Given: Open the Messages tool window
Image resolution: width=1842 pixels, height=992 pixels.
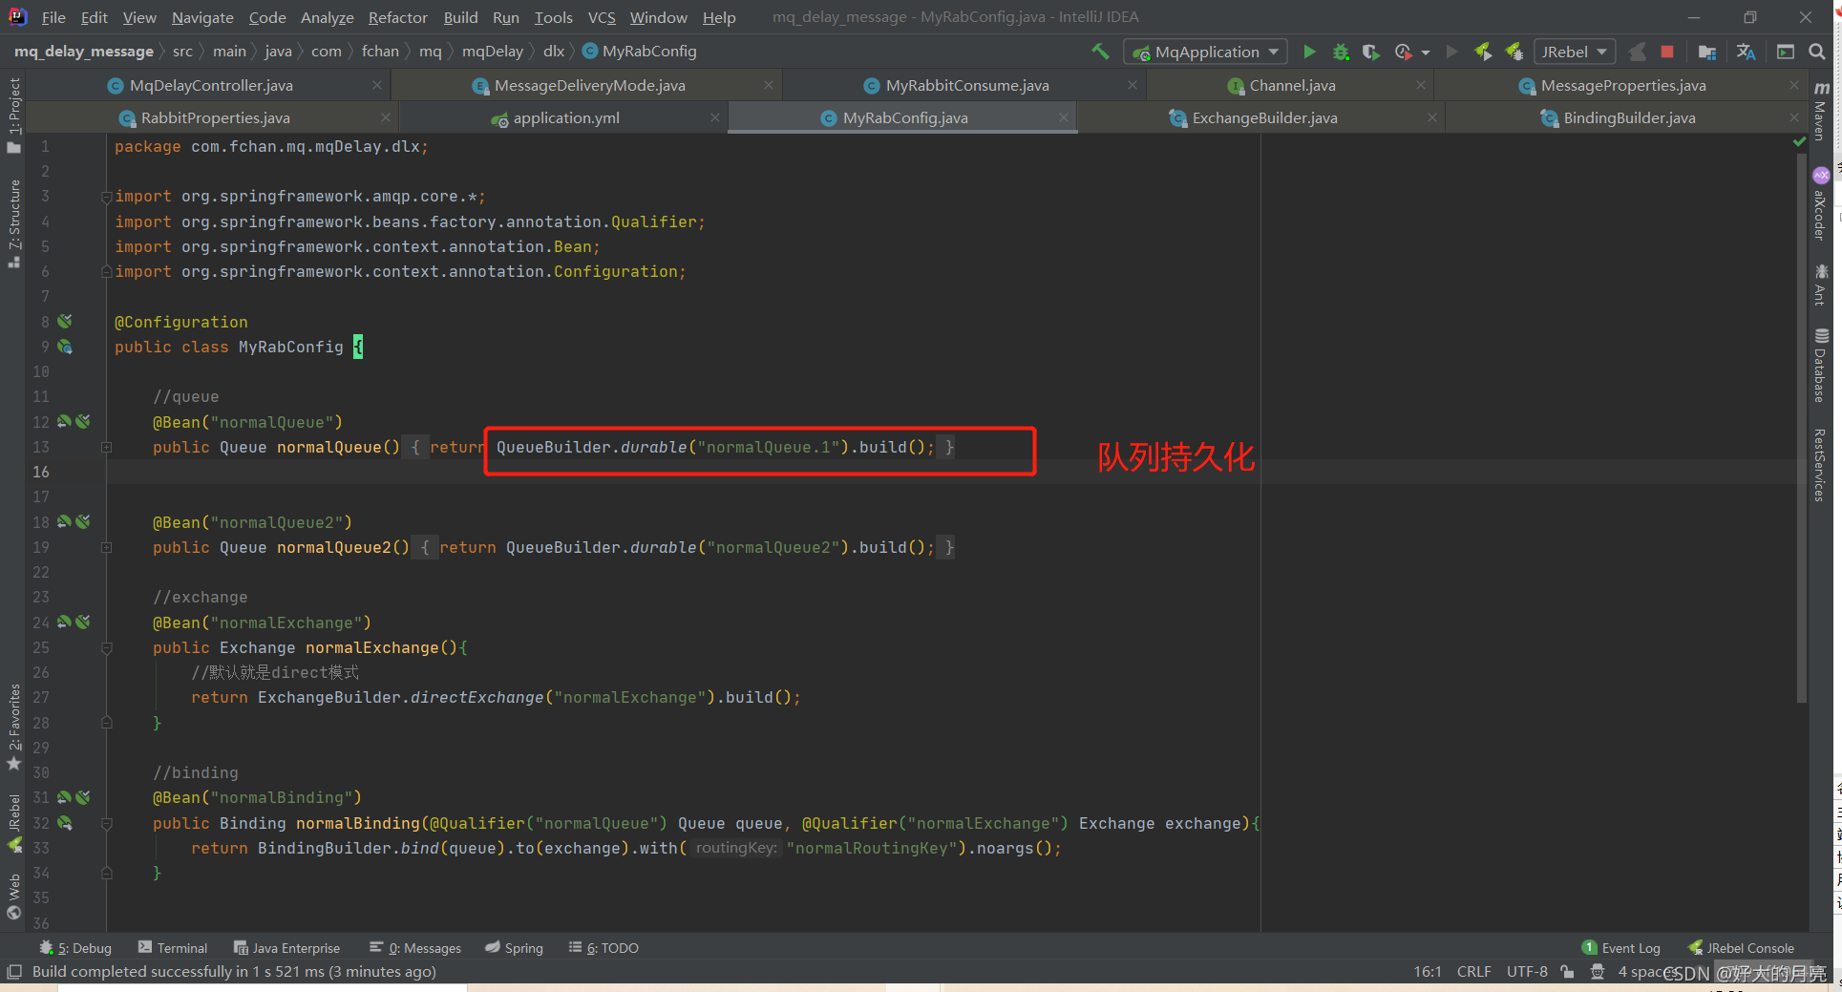Looking at the screenshot, I should [x=415, y=948].
